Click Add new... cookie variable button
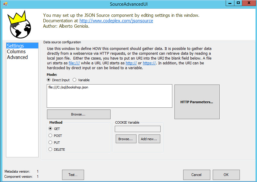Viewport: 257px width, 182px height. pos(149,139)
